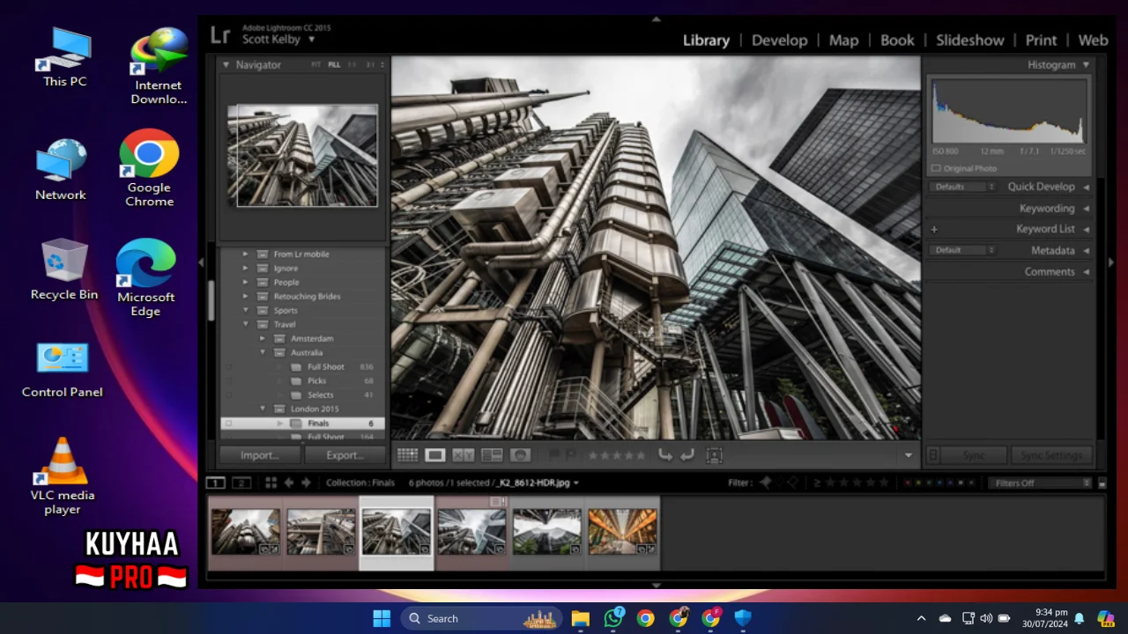Toggle sync checkbox beside Picks collection
1128x634 pixels.
[228, 381]
